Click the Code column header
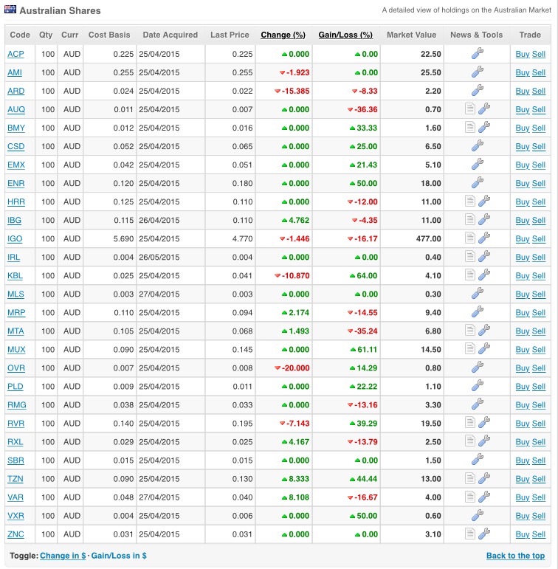This screenshot has width=558, height=569. click(x=20, y=35)
